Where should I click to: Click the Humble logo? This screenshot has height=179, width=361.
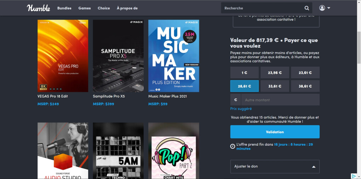click(39, 8)
